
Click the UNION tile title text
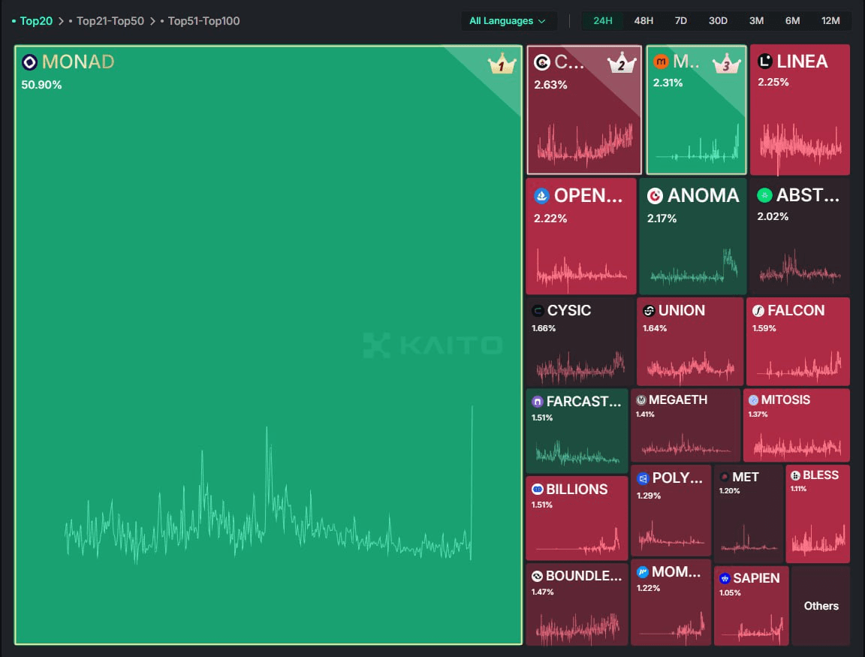click(681, 311)
